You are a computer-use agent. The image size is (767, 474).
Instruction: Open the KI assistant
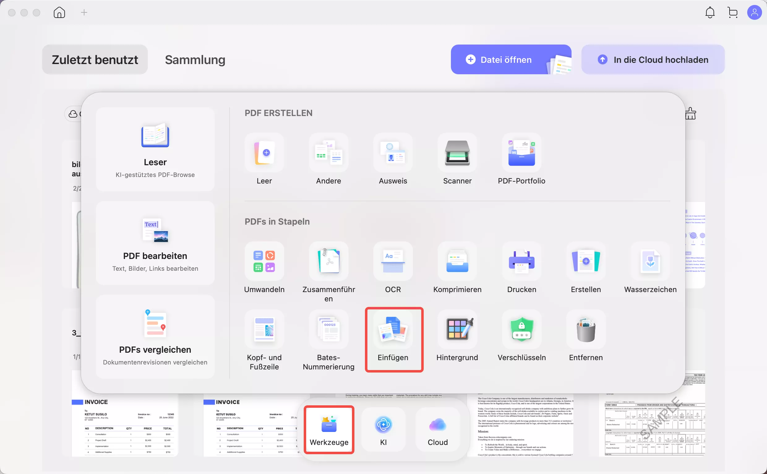(383, 430)
